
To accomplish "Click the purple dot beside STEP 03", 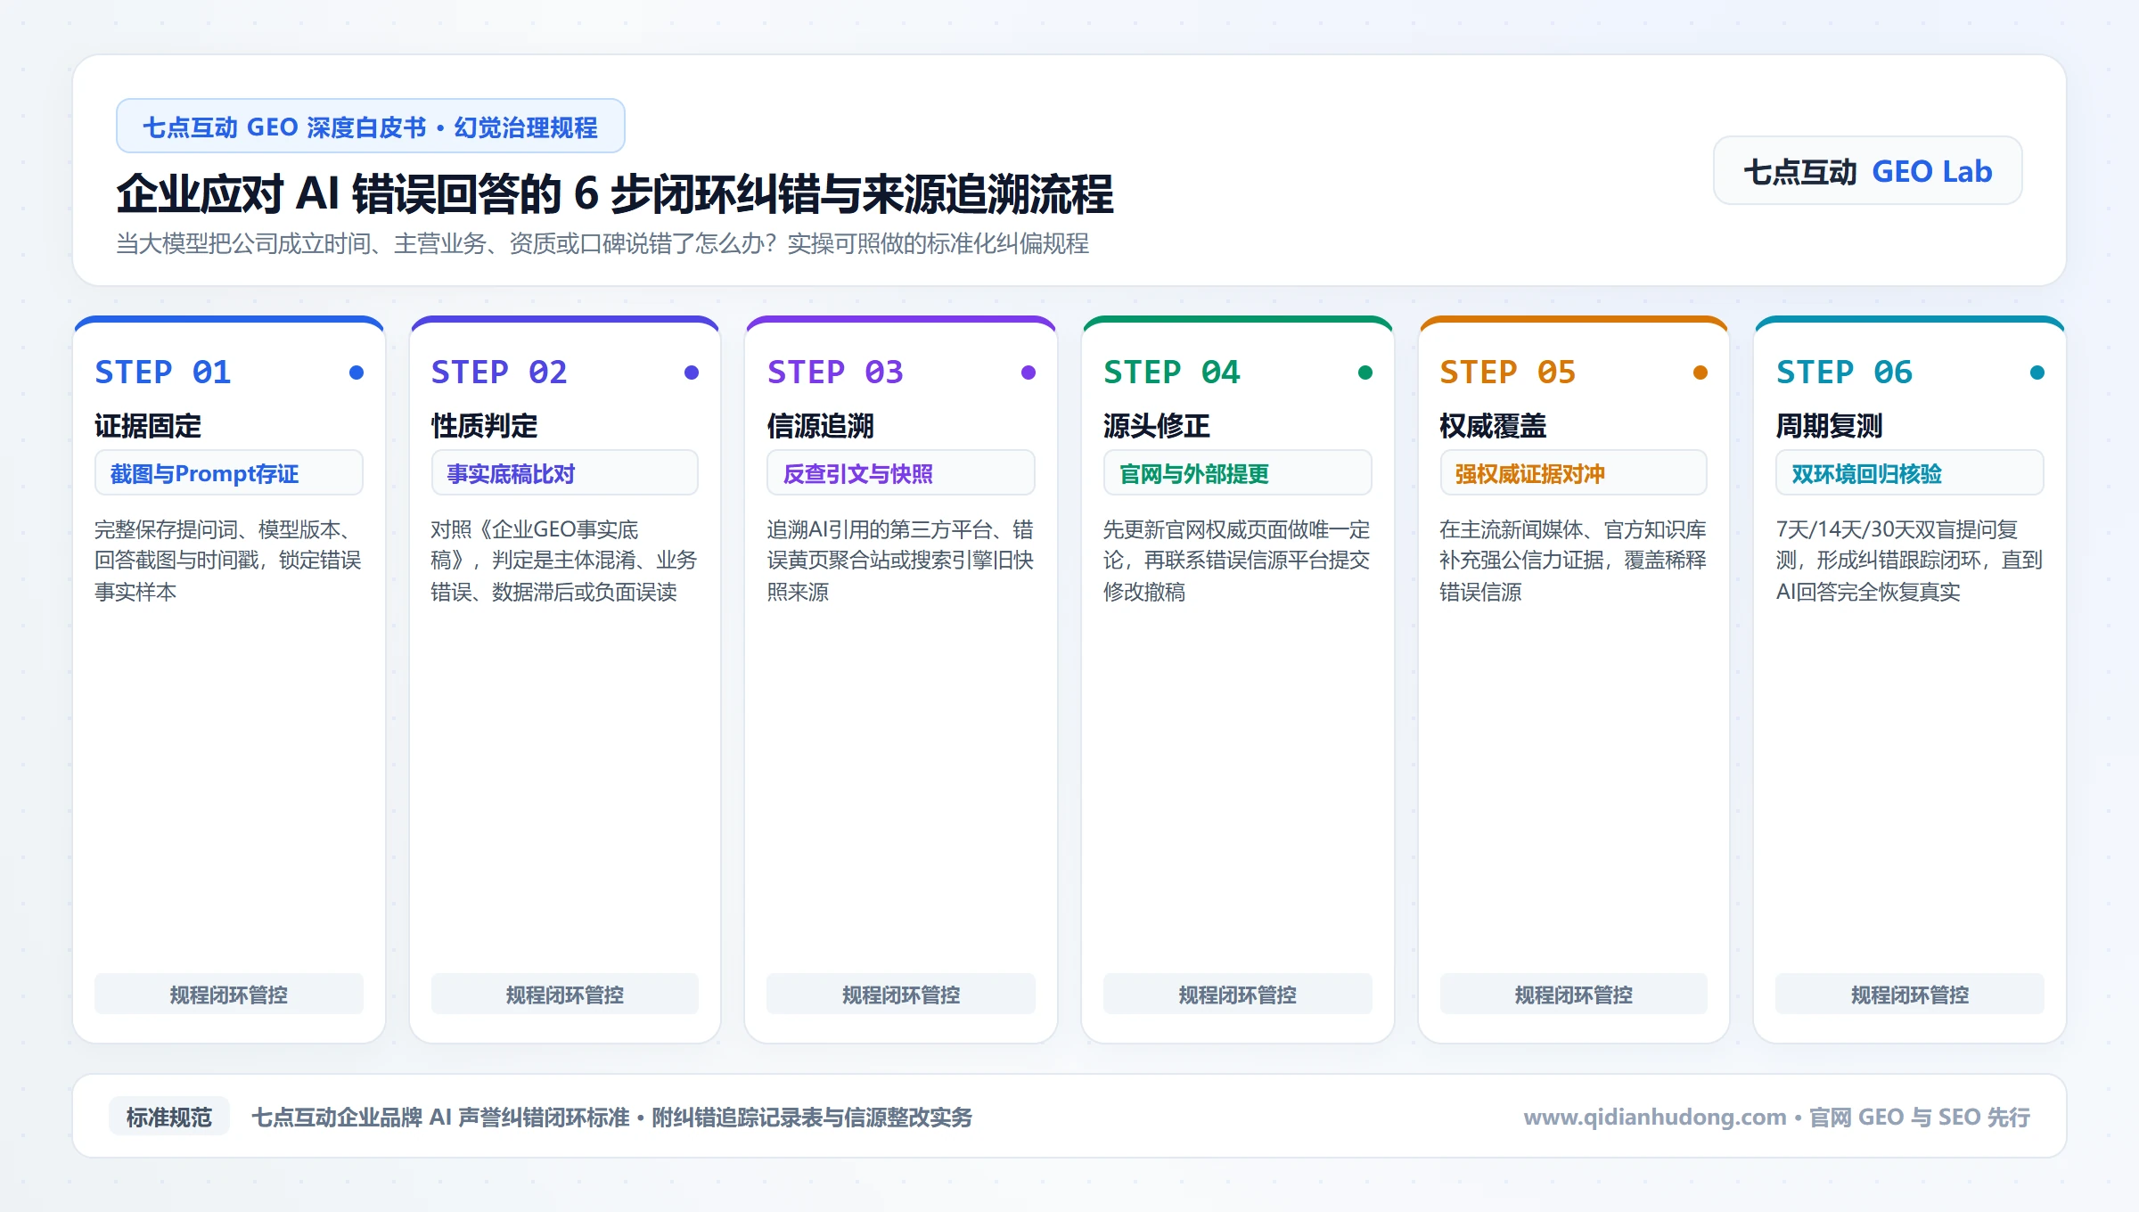I will 1029,373.
